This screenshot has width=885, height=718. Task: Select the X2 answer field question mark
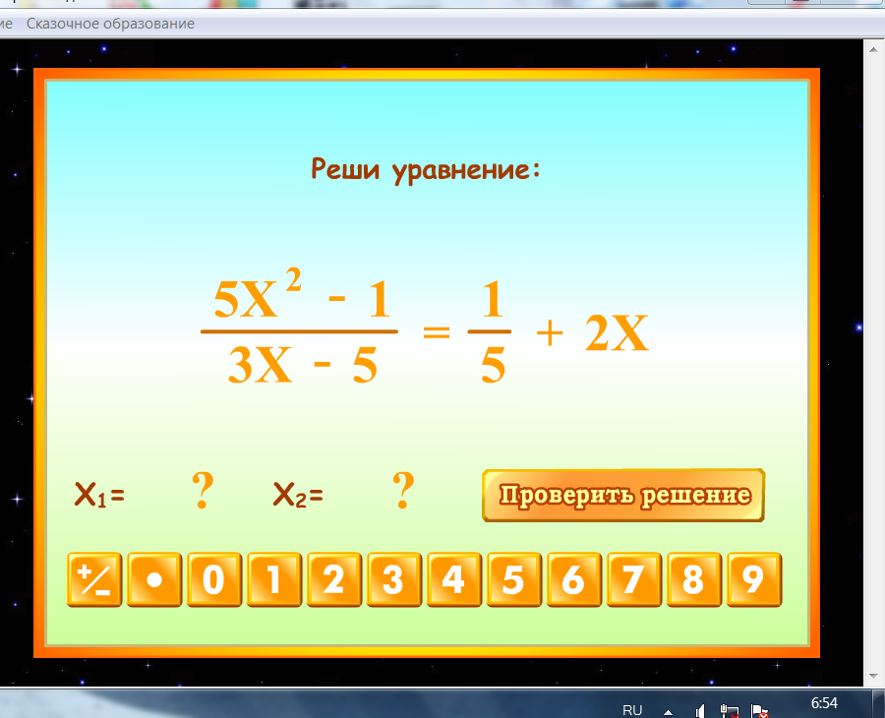pyautogui.click(x=401, y=491)
